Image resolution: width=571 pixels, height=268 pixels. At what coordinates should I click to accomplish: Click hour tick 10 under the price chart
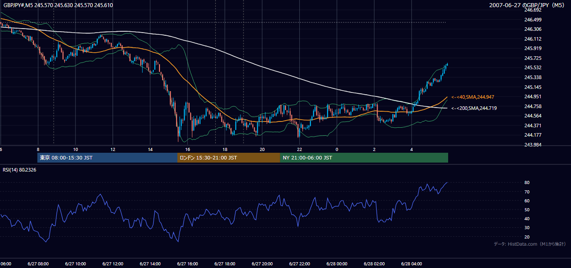76,150
